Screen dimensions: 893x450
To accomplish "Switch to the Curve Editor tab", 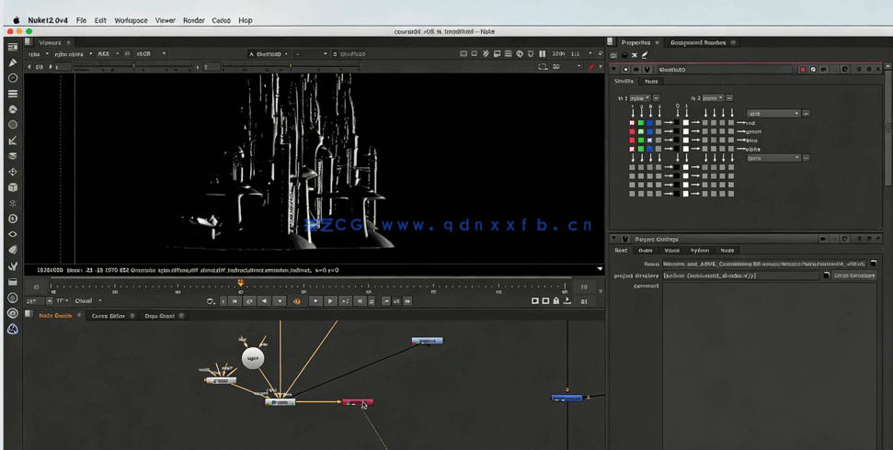I will [x=109, y=316].
